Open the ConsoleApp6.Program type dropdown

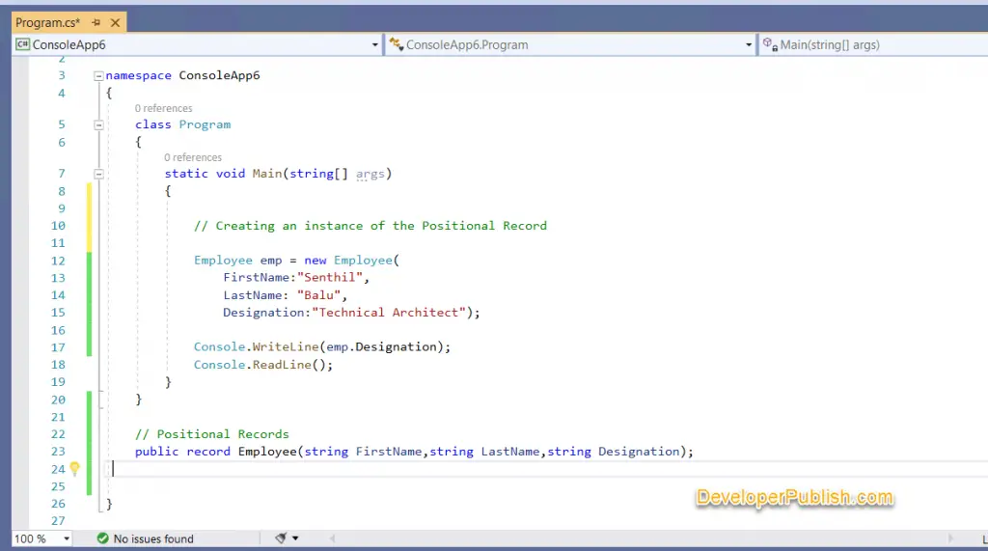point(749,45)
